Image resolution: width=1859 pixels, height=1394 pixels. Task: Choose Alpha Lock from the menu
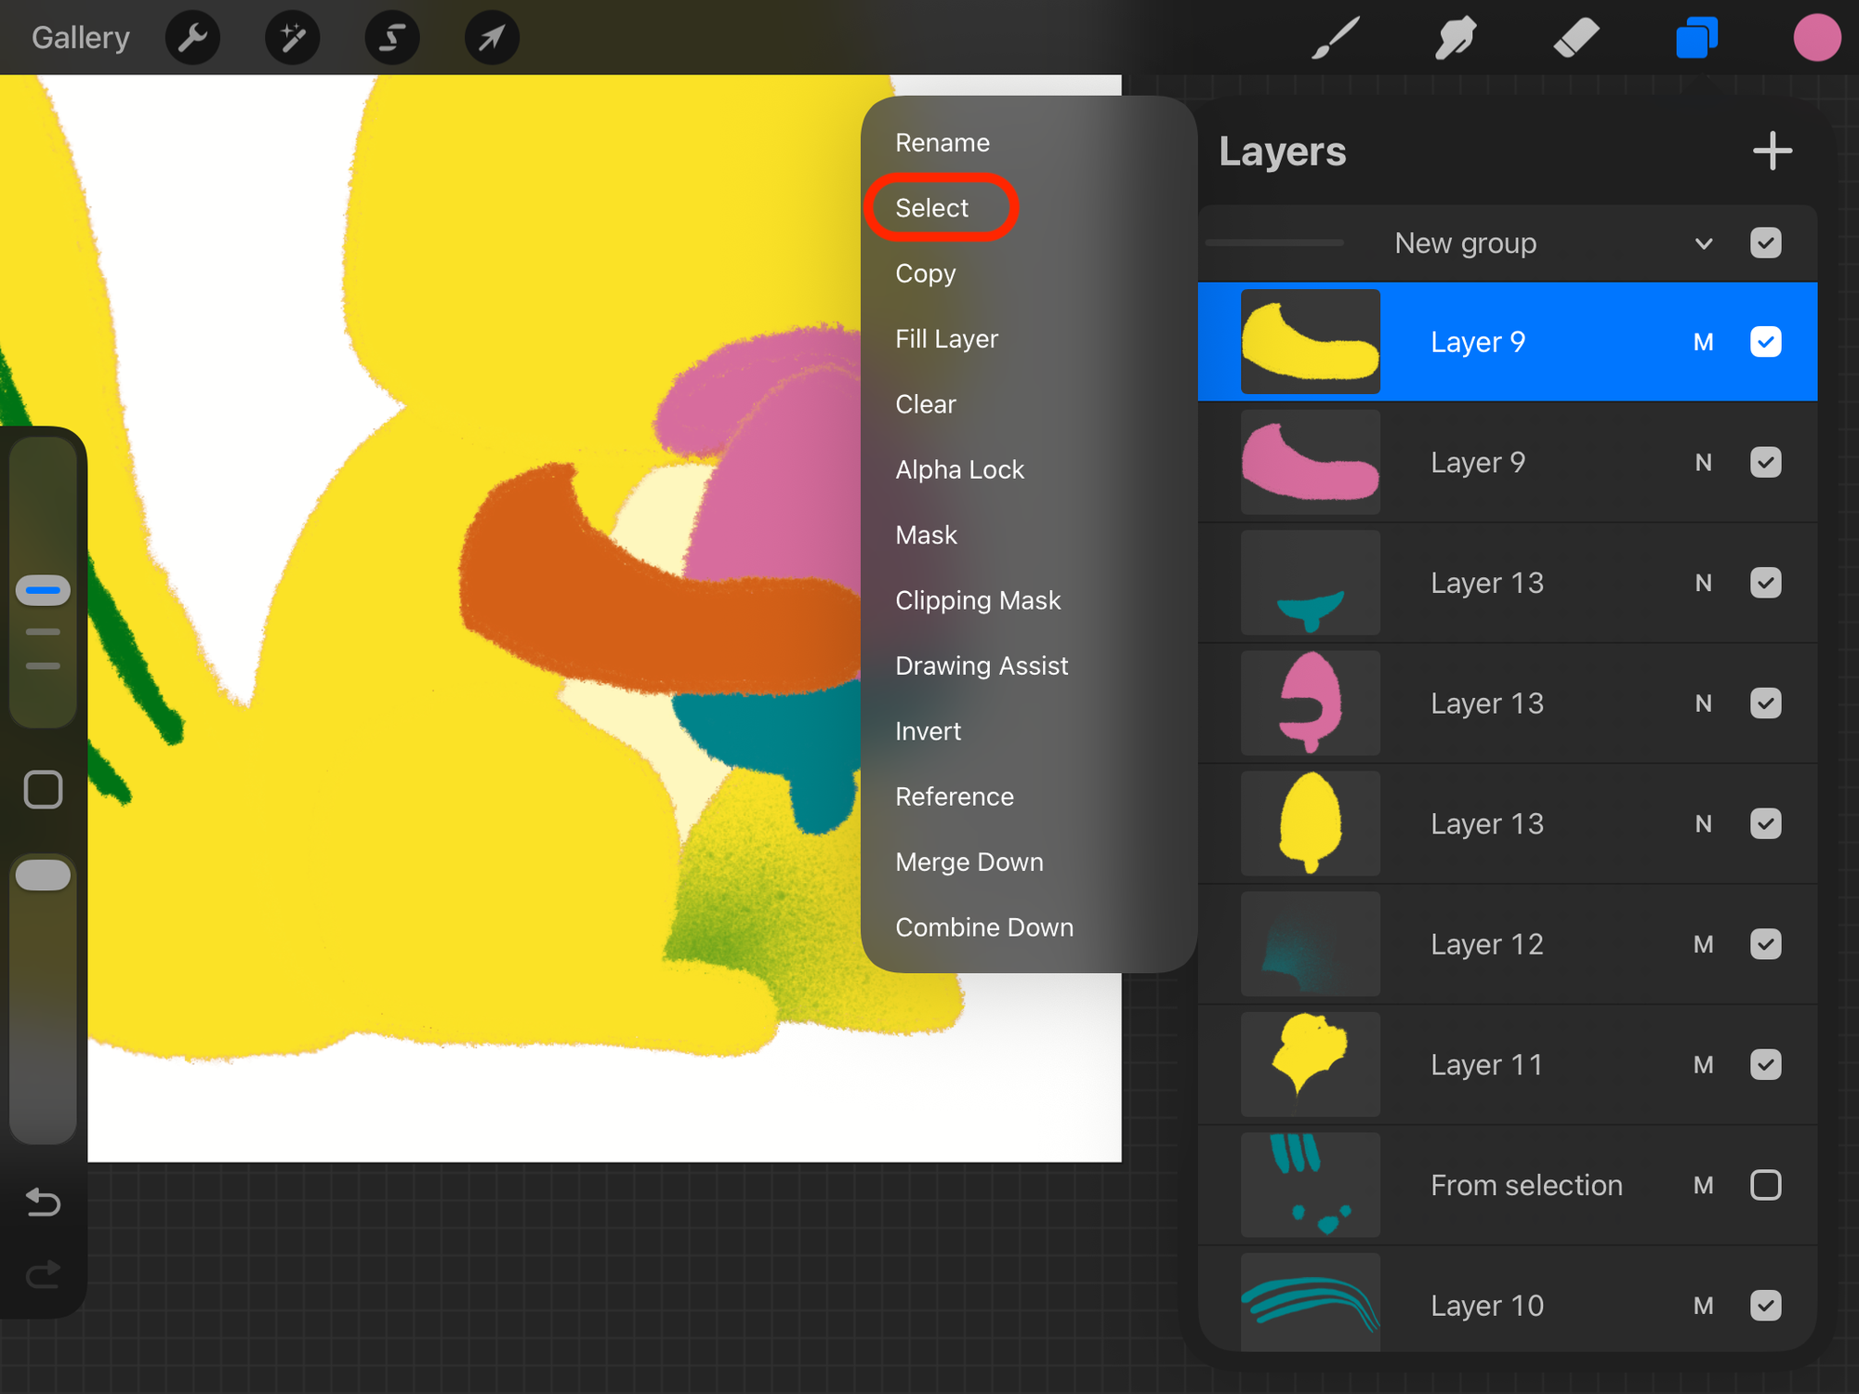click(x=959, y=470)
